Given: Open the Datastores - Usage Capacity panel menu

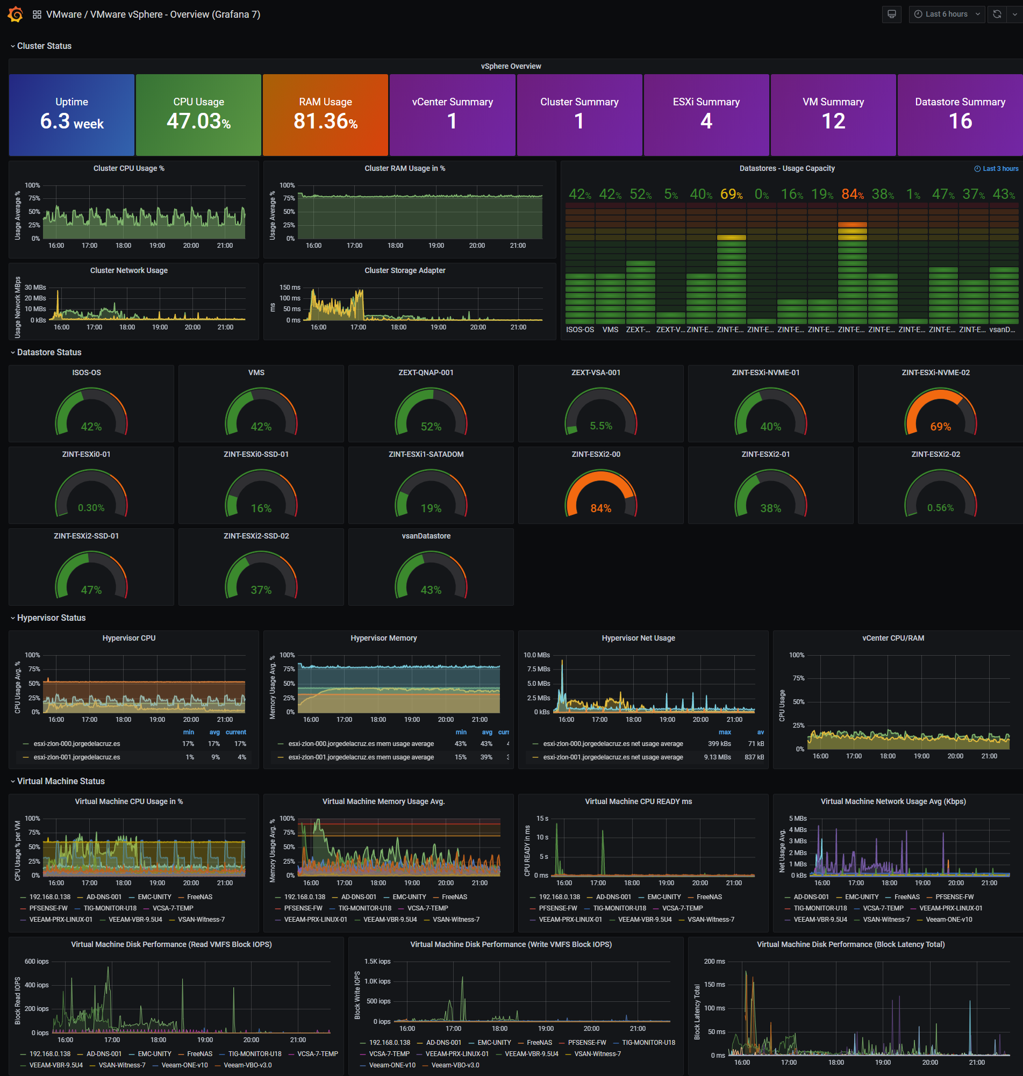Looking at the screenshot, I should coord(787,168).
